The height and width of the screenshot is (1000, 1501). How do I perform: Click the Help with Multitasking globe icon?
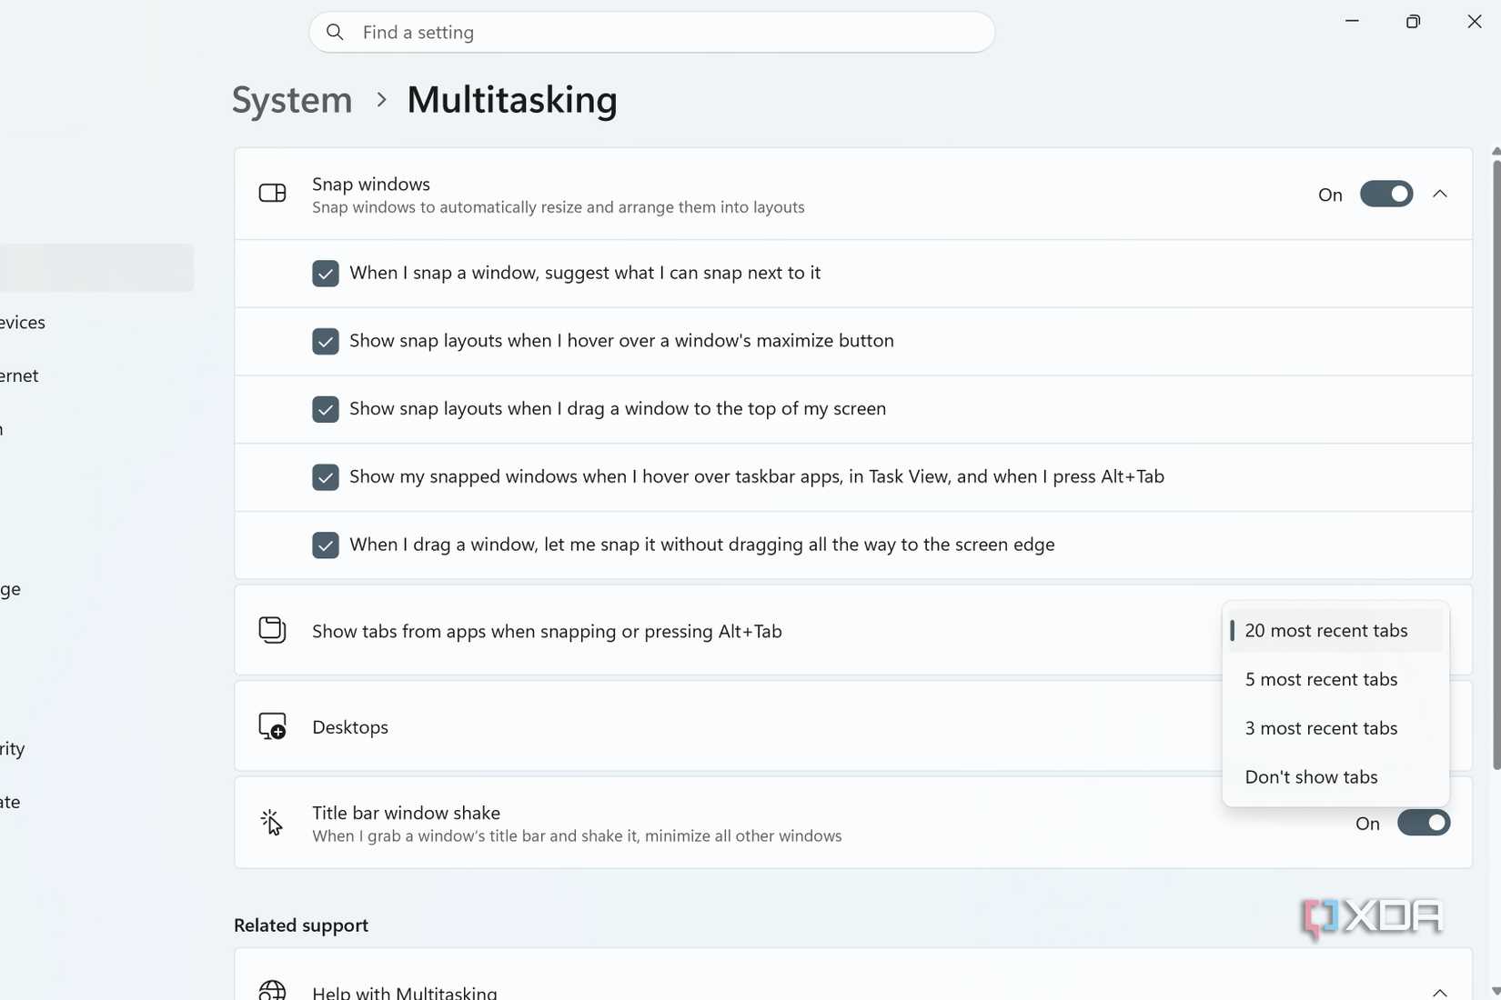(x=272, y=991)
